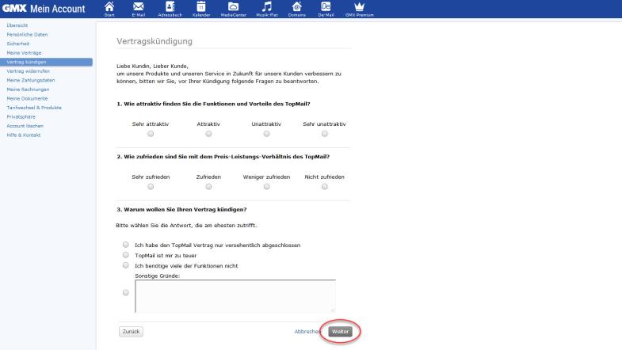
Task: Select the 'Sonstige Gründe' radio button
Action: coord(126,292)
